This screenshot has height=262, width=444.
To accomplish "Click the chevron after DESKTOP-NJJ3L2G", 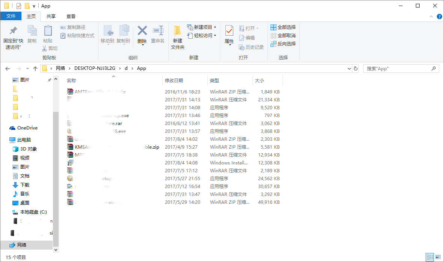I will pyautogui.click(x=120, y=68).
